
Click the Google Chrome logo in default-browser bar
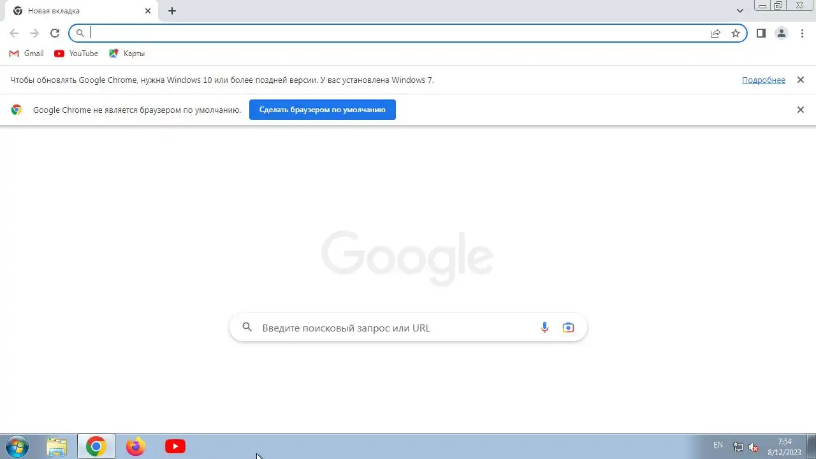click(x=17, y=110)
